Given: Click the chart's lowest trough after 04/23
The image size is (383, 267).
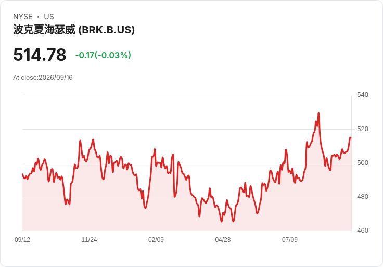Looking at the screenshot, I should pyautogui.click(x=233, y=221).
